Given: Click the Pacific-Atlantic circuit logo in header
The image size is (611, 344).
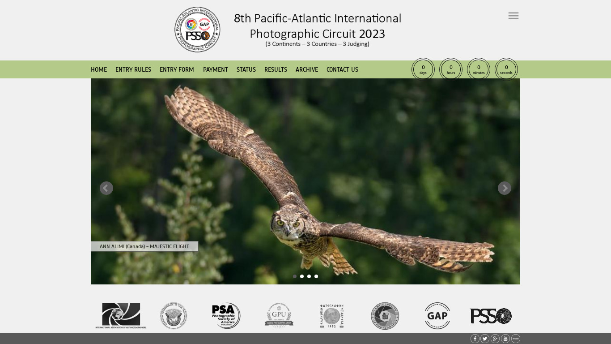Looking at the screenshot, I should [x=197, y=30].
